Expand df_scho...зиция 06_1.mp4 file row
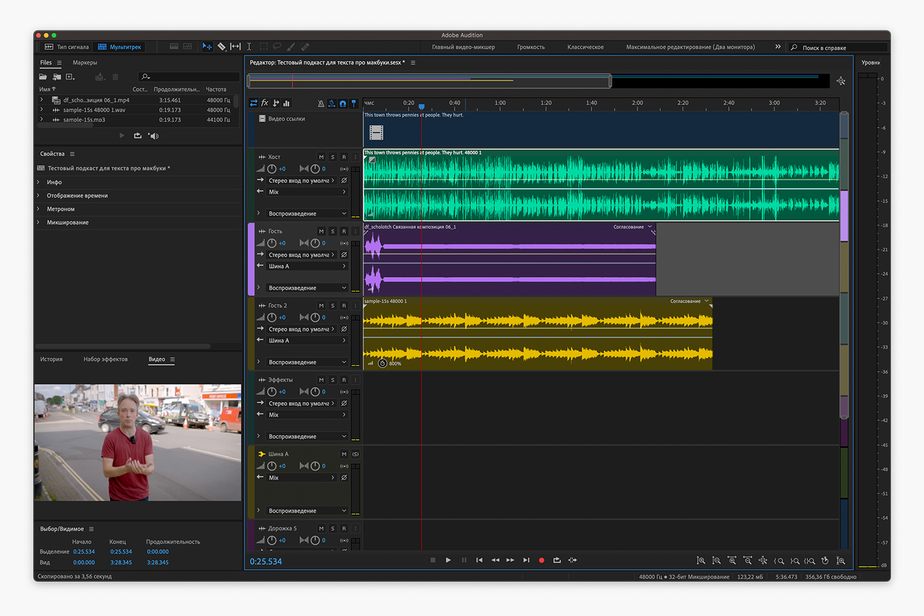This screenshot has width=924, height=616. (41, 100)
